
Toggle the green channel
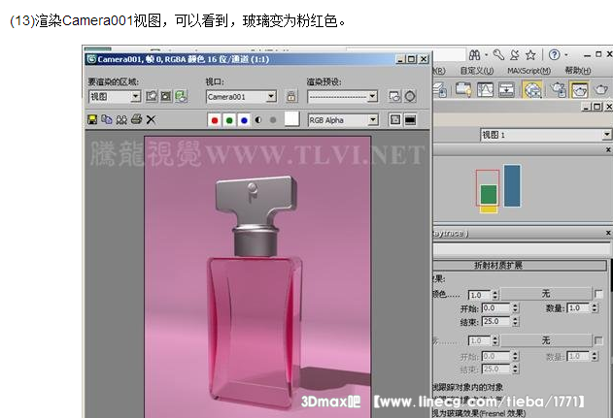point(229,120)
